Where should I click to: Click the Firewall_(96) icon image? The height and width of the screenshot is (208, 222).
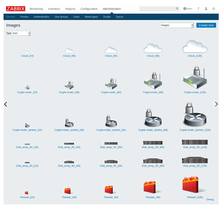[x=152, y=187]
